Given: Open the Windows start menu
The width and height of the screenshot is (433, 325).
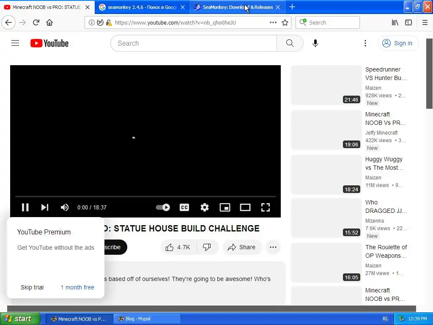Looking at the screenshot, I should pyautogui.click(x=20, y=319).
